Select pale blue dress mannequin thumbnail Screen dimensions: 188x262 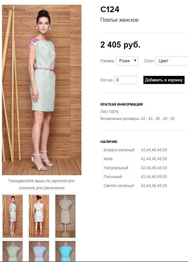point(39,251)
